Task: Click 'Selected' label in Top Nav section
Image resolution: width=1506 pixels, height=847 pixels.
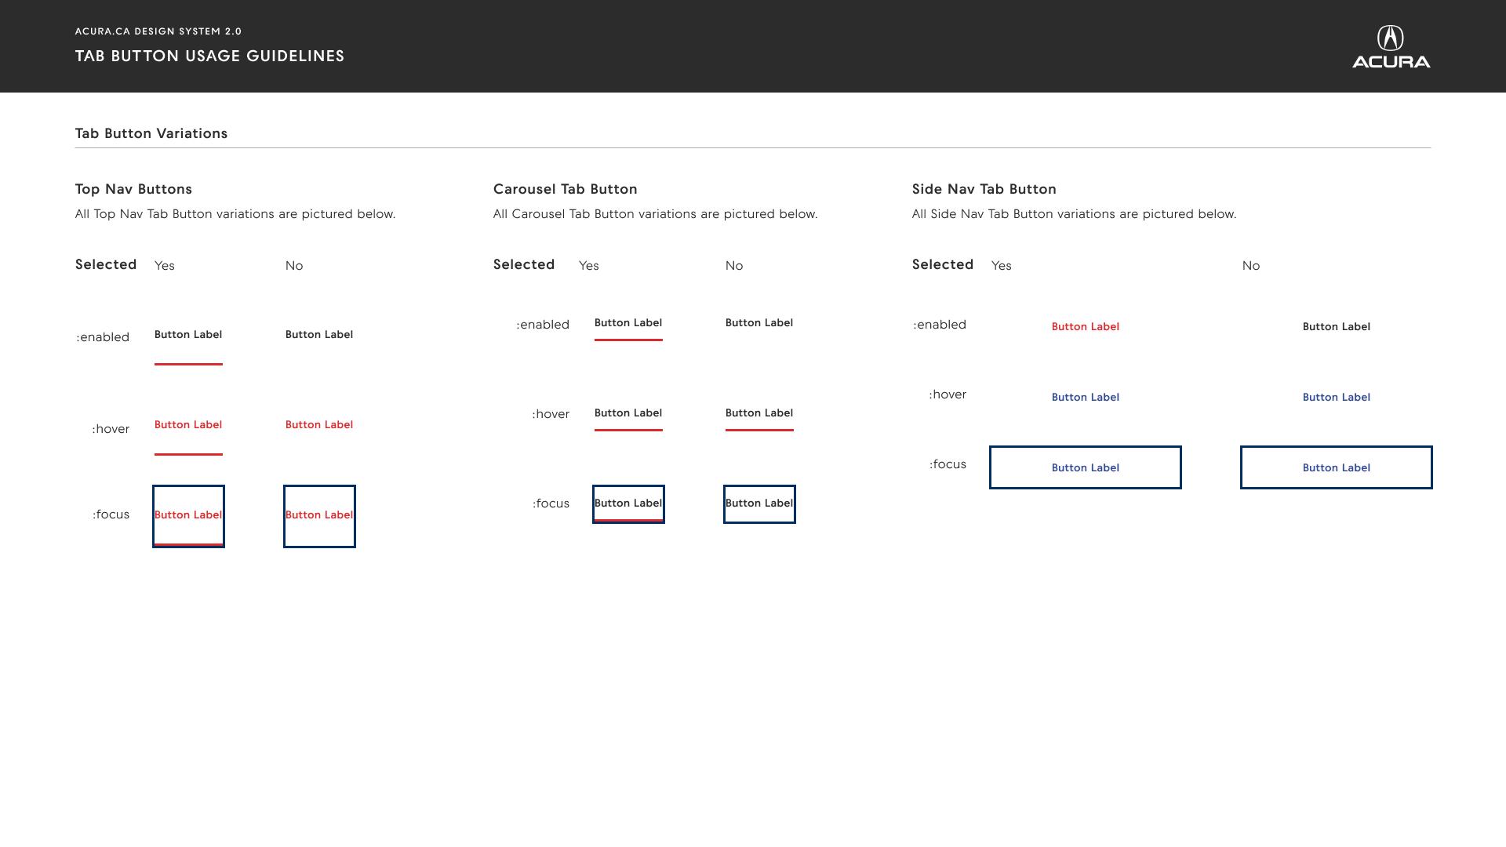Action: click(106, 264)
